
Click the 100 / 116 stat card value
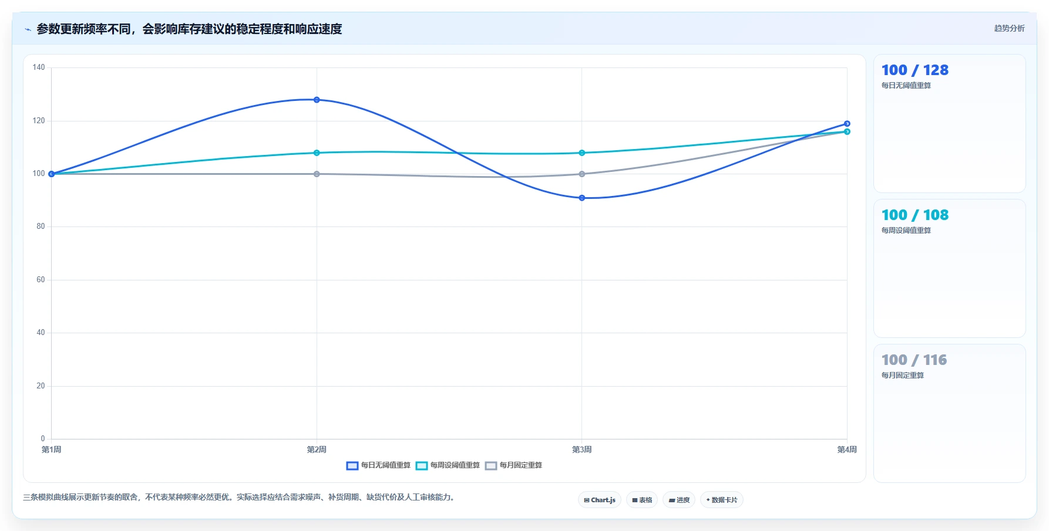click(x=914, y=360)
